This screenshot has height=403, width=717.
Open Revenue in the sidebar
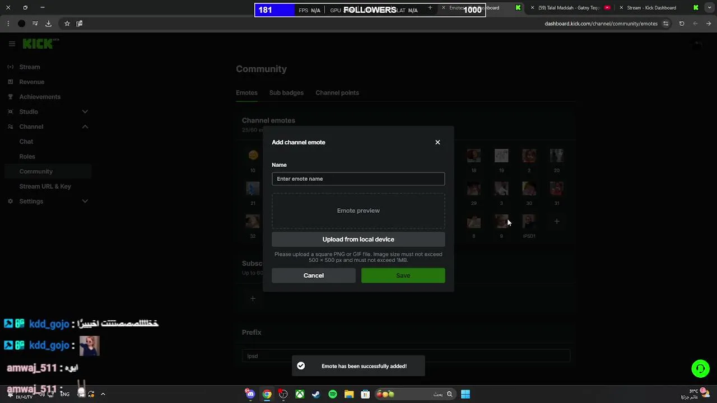click(x=32, y=82)
